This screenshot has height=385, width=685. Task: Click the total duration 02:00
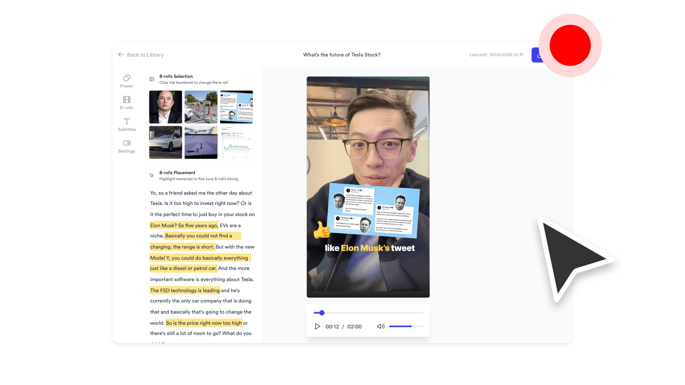[x=354, y=326]
